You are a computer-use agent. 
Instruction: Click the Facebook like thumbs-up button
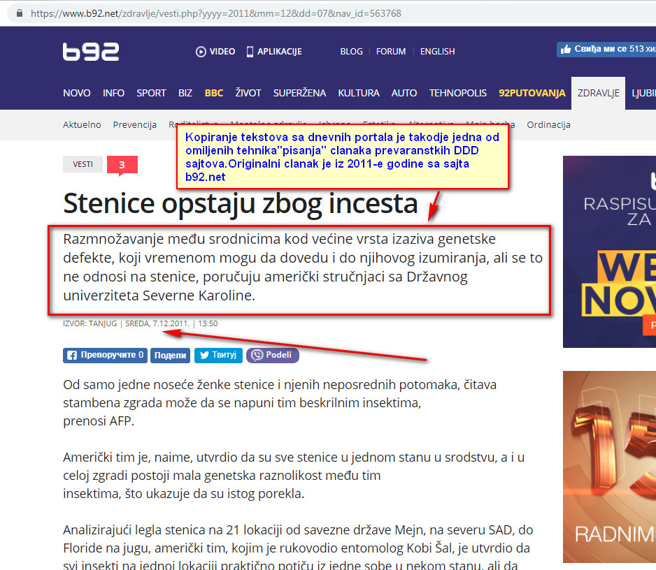tap(606, 49)
